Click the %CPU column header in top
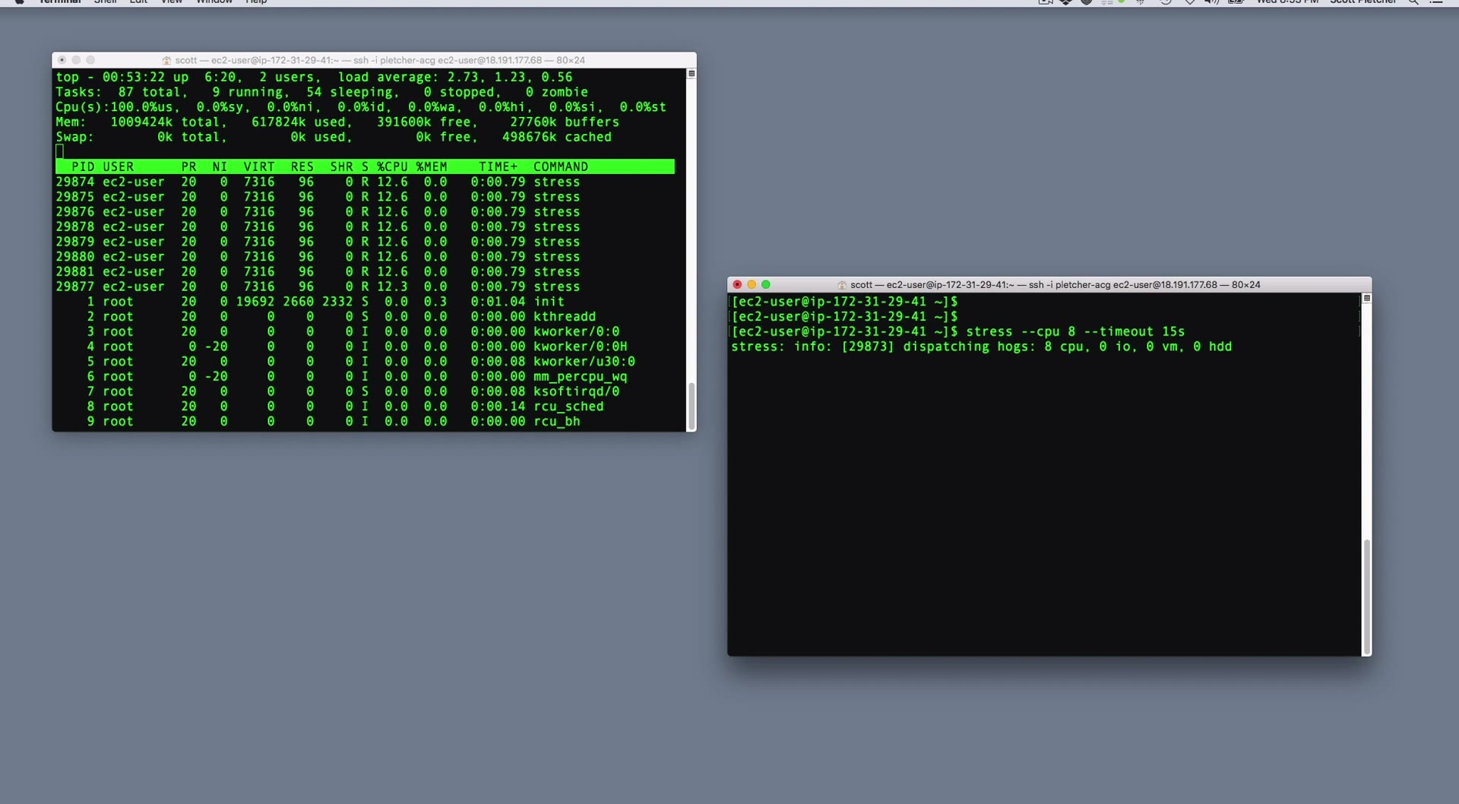The height and width of the screenshot is (804, 1459). click(x=392, y=167)
